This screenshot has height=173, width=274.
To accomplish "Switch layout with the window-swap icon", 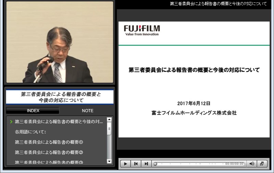I will click(262, 164).
